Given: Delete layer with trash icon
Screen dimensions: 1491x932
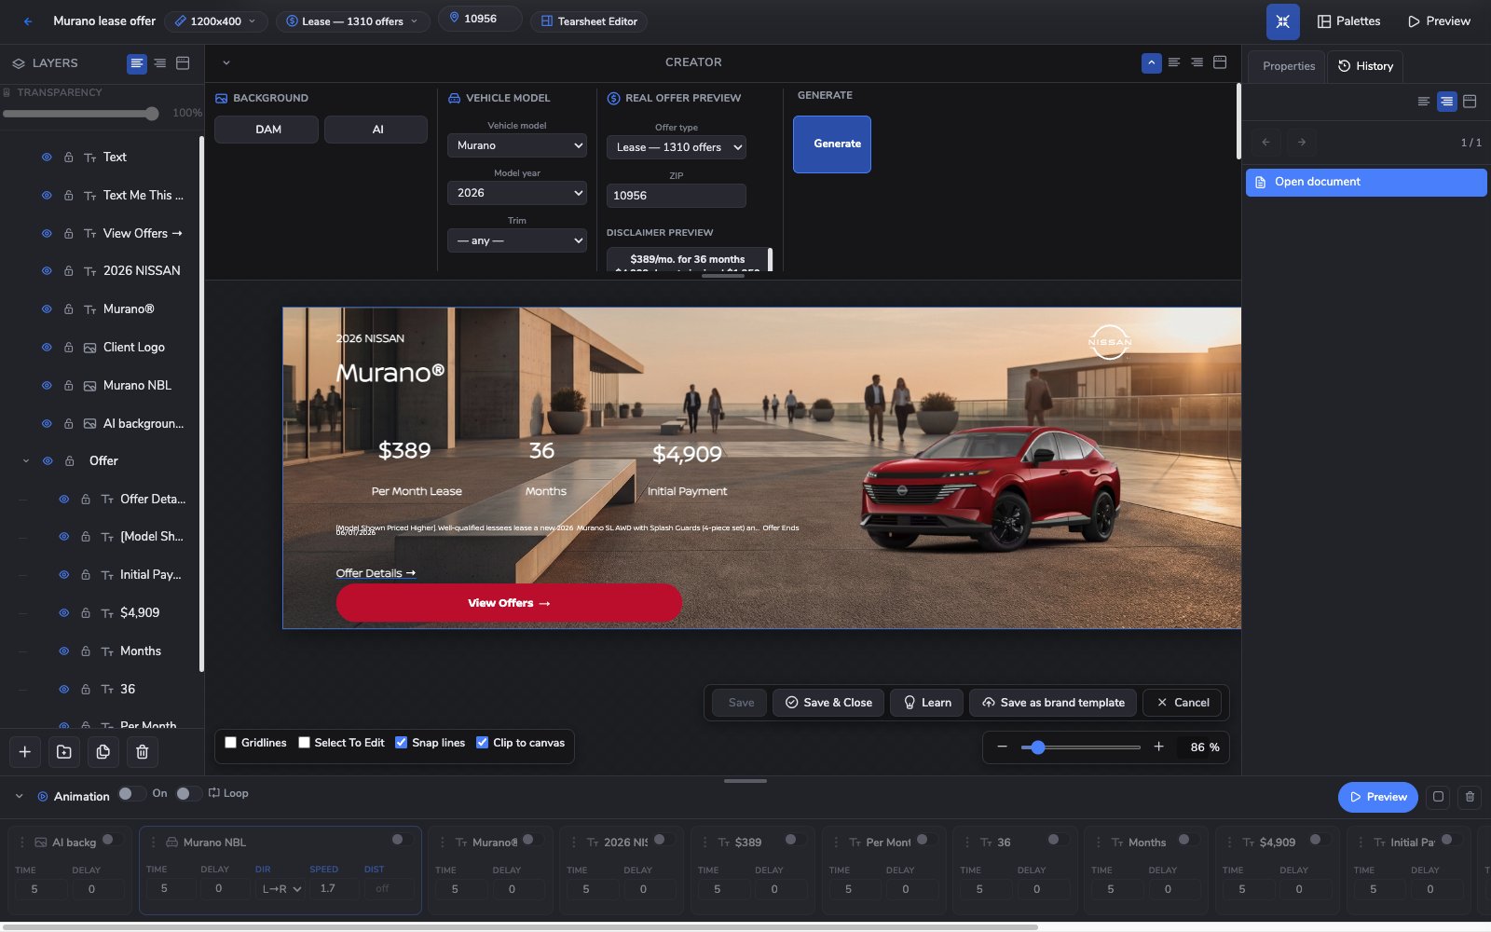Looking at the screenshot, I should [143, 752].
